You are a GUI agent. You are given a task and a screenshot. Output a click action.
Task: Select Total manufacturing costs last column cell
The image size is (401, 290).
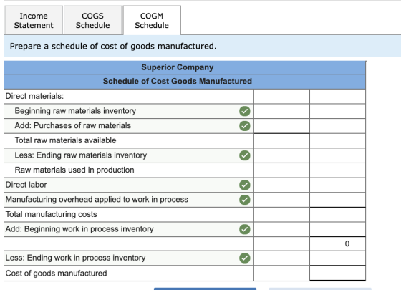[337, 214]
